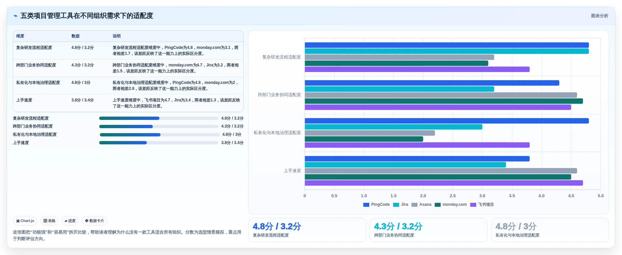Click the table description starting 复杂研发流程适配度维度中
This screenshot has height=255, width=622.
tap(175, 51)
